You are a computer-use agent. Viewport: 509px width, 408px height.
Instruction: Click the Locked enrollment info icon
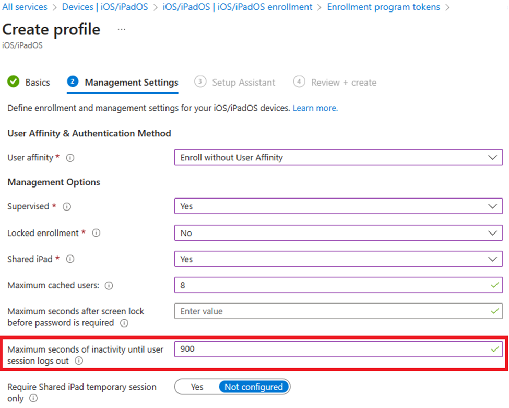[x=96, y=233]
